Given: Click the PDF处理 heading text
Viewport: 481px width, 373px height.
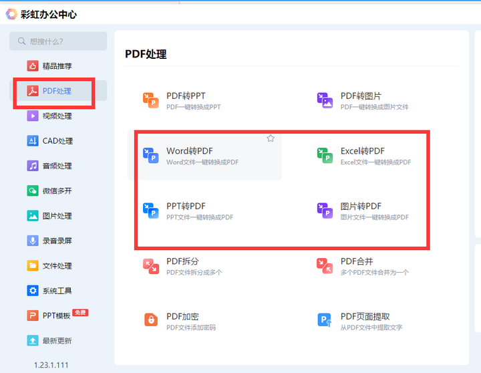Looking at the screenshot, I should tap(146, 54).
